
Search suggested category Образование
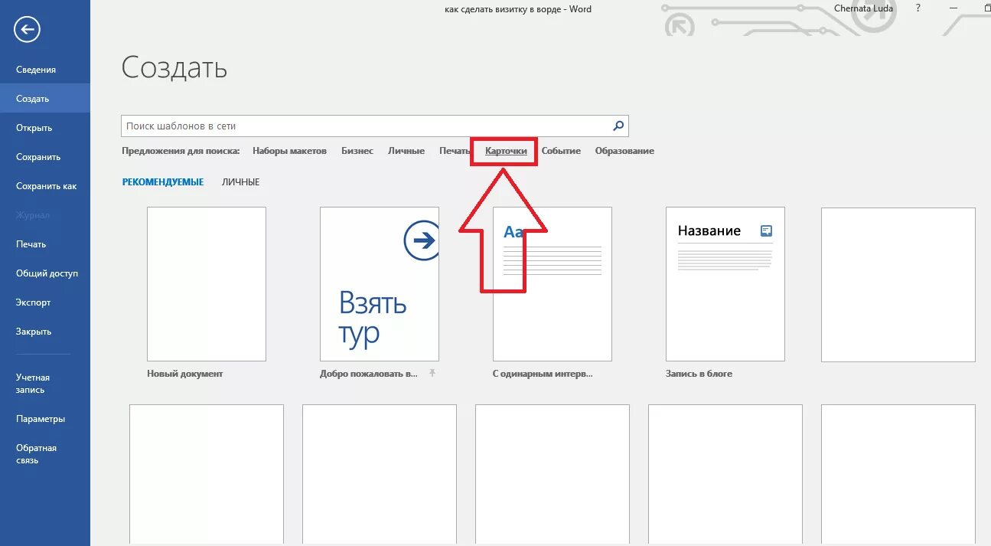coord(624,151)
